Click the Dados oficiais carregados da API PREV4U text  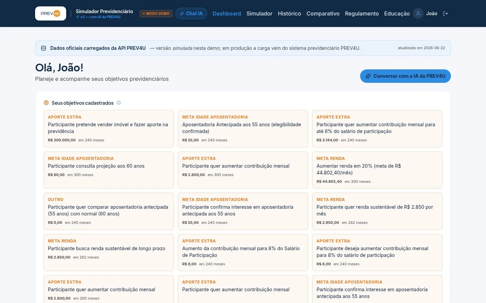click(98, 48)
